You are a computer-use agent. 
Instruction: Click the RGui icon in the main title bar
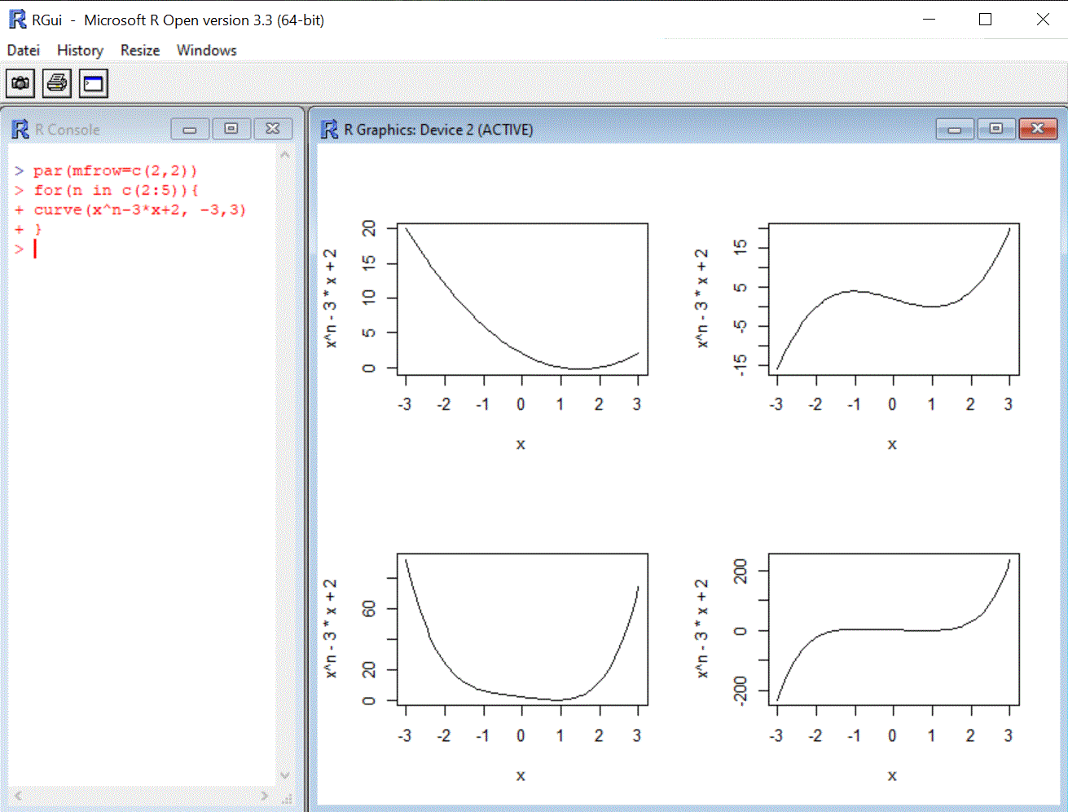(x=15, y=19)
